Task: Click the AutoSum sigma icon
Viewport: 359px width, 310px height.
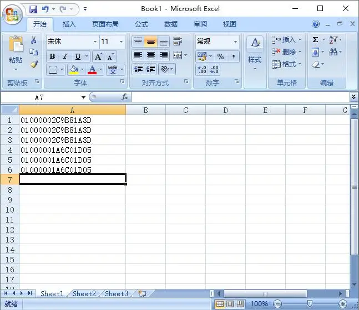Action: coord(315,40)
